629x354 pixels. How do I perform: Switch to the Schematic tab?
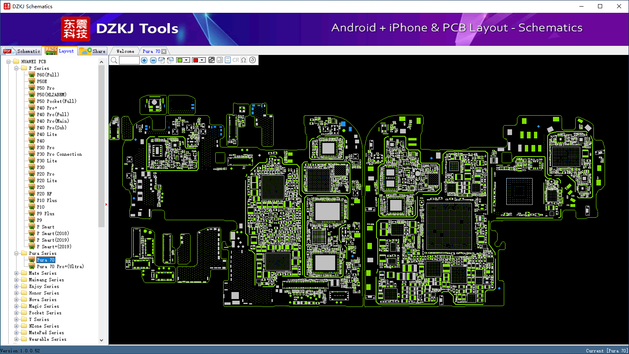22,51
